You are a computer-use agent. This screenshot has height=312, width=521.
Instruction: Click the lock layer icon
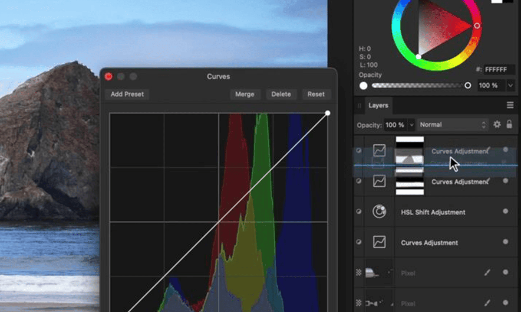click(509, 124)
